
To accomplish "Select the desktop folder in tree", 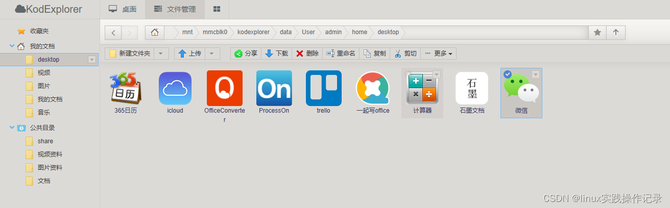I will tap(49, 60).
